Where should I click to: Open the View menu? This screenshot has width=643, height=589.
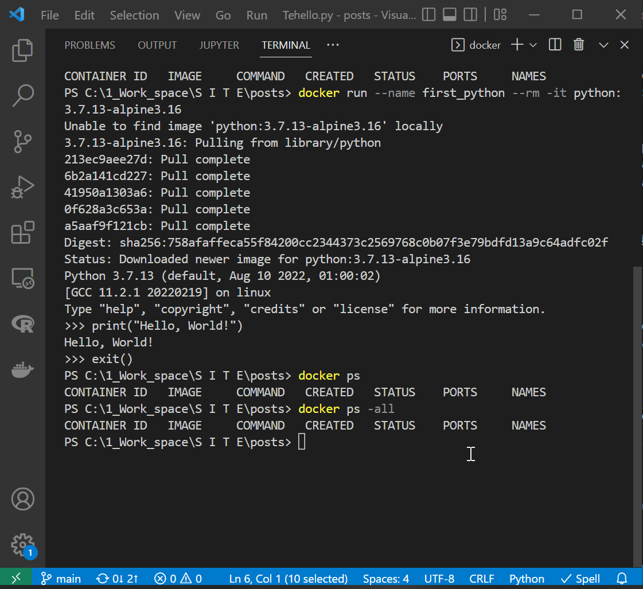(187, 15)
